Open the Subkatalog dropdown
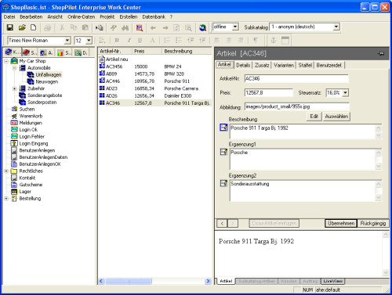 [x=336, y=27]
